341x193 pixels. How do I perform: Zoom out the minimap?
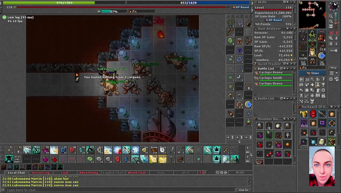tap(331, 16)
